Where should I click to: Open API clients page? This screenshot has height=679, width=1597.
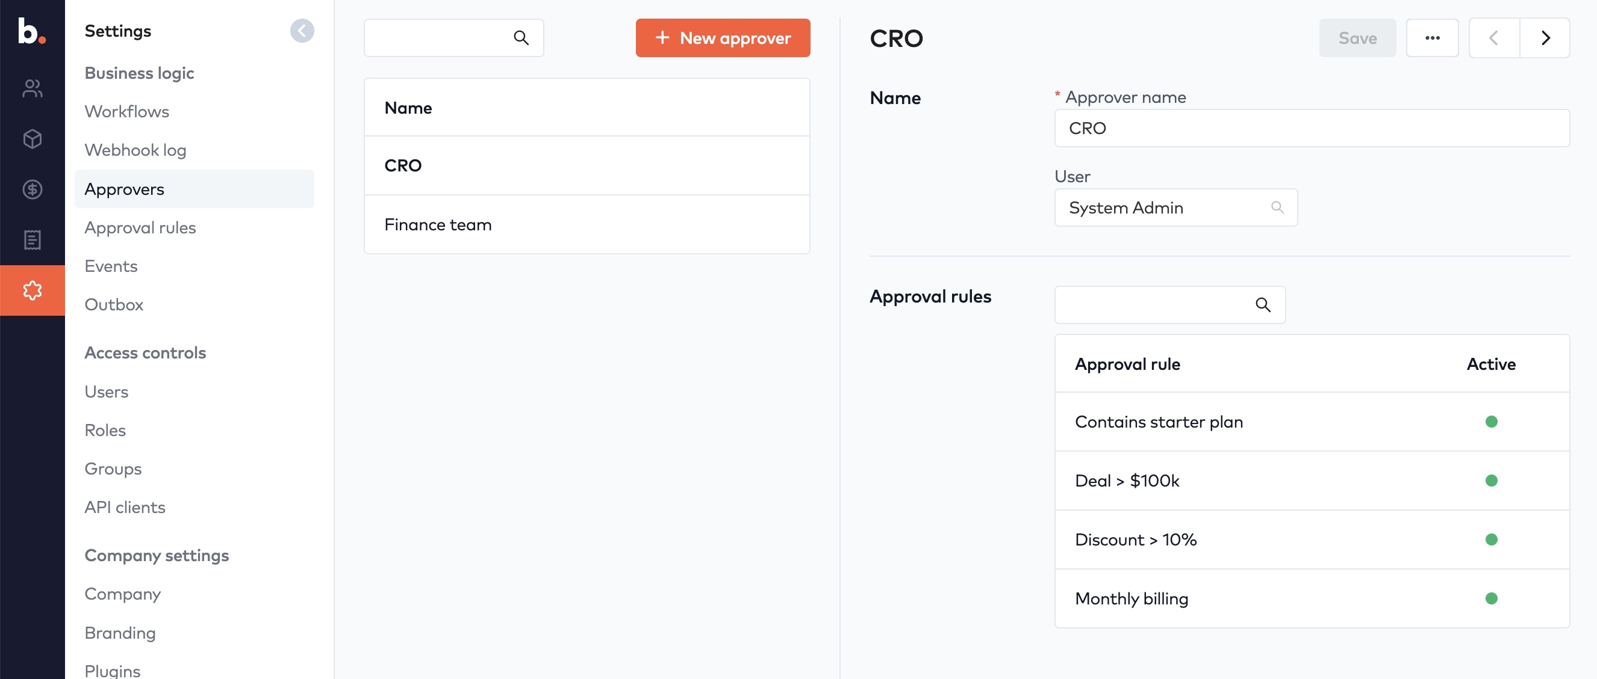(125, 507)
